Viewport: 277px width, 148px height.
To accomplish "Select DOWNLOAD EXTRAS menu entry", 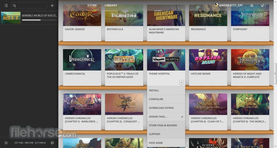I will point(166,108).
